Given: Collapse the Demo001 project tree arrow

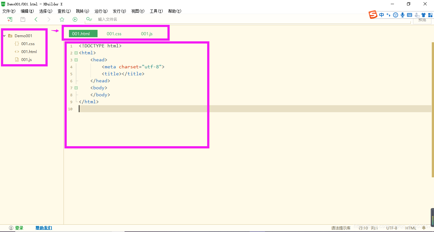Looking at the screenshot, I should 4,36.
